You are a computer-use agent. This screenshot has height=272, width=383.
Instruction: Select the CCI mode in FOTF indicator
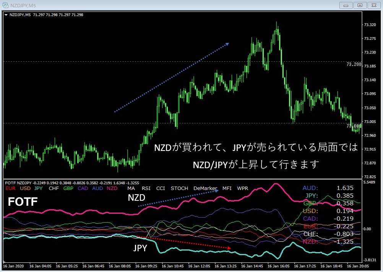tap(161, 188)
